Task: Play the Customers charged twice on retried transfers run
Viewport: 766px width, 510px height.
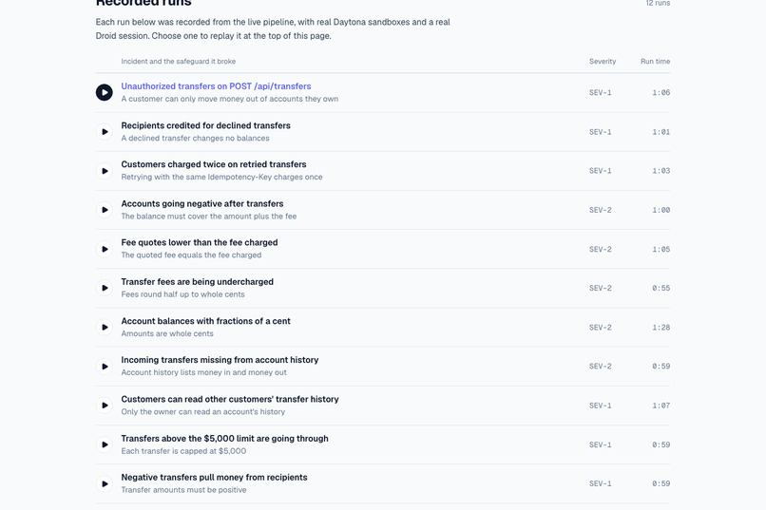Action: tap(104, 171)
